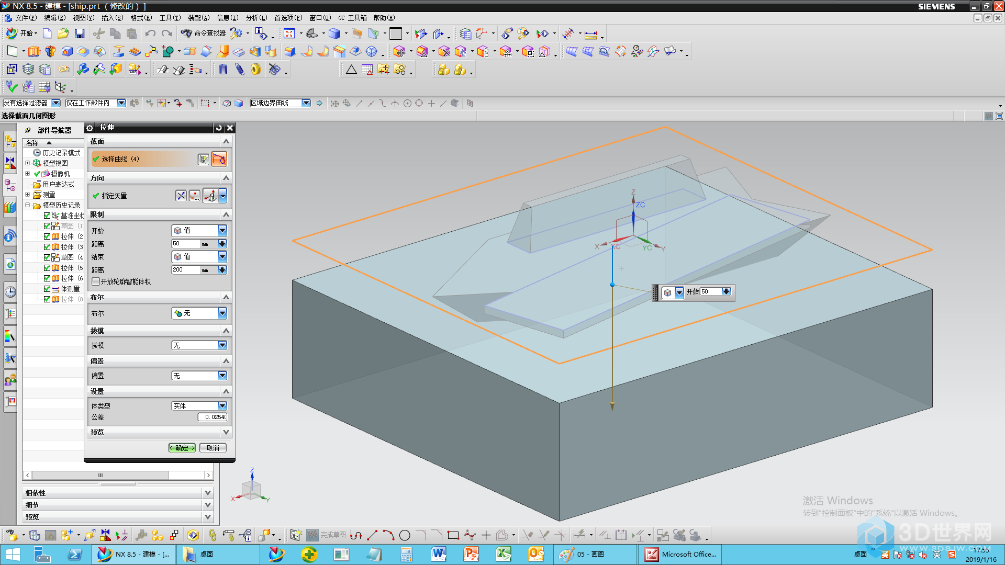Open the 分析(L) menu

pyautogui.click(x=256, y=18)
